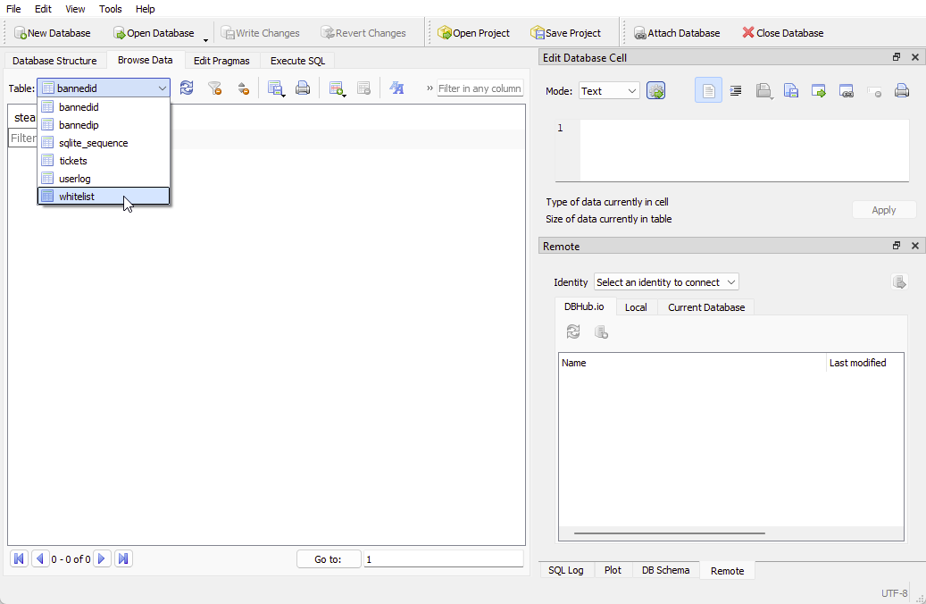Choose the tickets table from the list

tap(73, 161)
